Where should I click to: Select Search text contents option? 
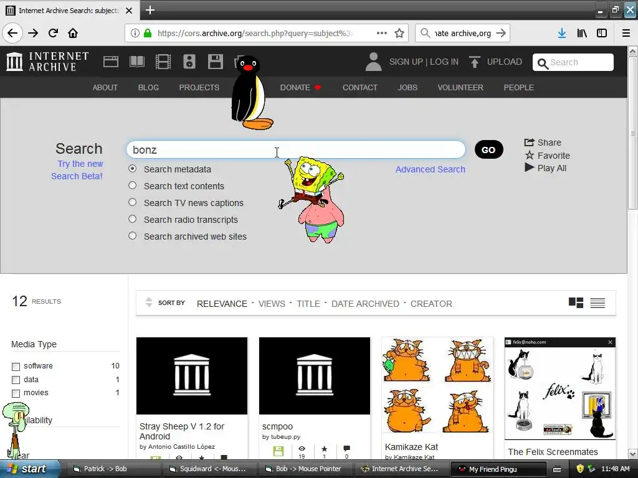tap(132, 185)
